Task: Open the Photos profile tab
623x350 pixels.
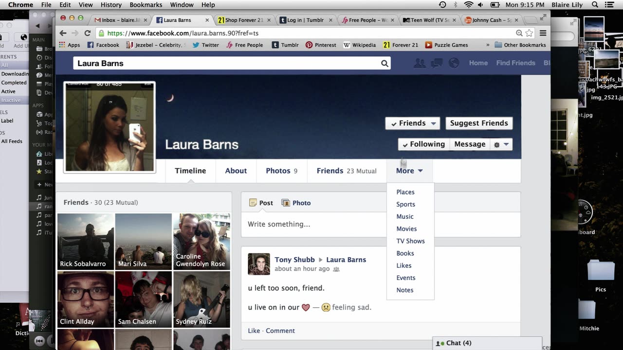Action: (281, 171)
